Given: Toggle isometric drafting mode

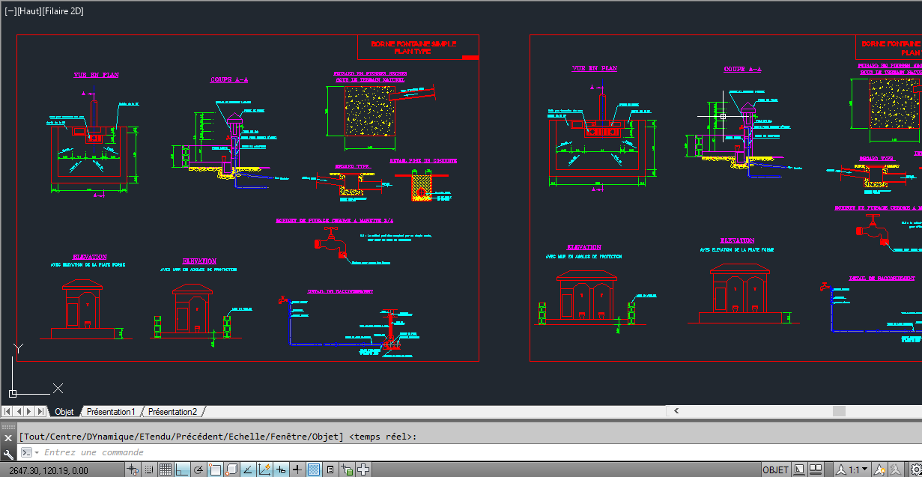Looking at the screenshot, I should pos(231,468).
